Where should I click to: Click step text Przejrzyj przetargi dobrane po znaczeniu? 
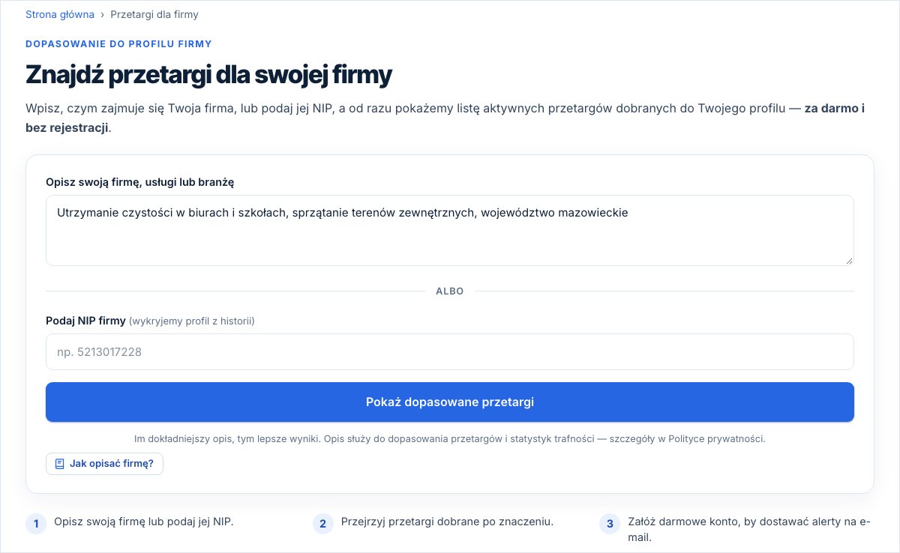coord(447,522)
